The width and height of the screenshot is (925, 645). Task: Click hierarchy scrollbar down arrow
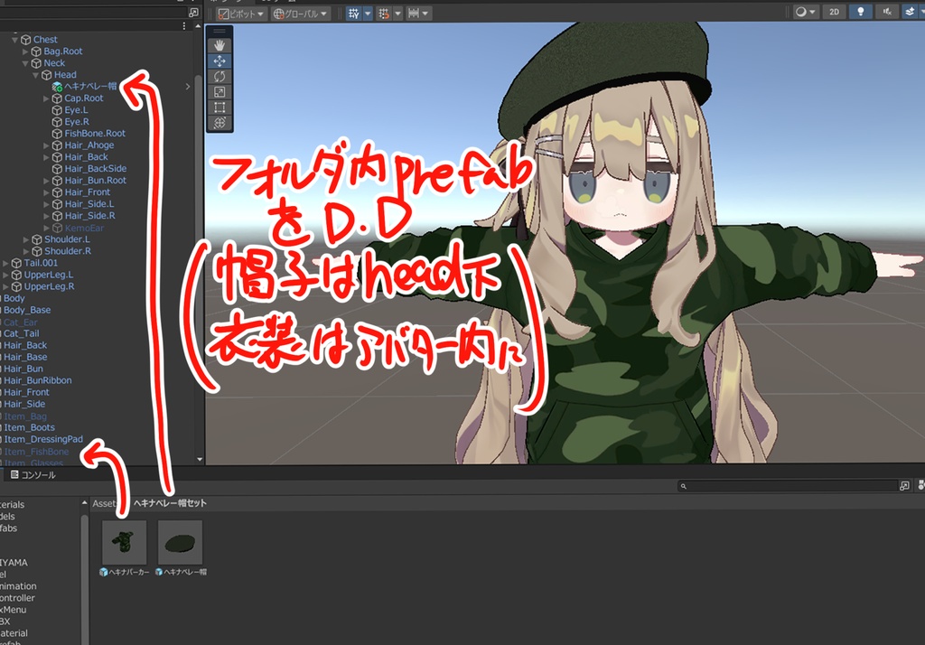coord(200,459)
